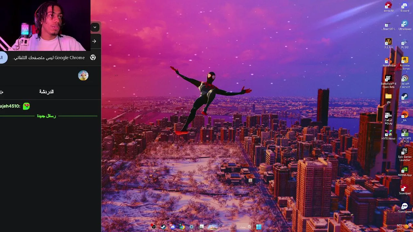Image resolution: width=413 pixels, height=232 pixels.
Task: Click the الدردشة chat header
Action: (x=46, y=92)
